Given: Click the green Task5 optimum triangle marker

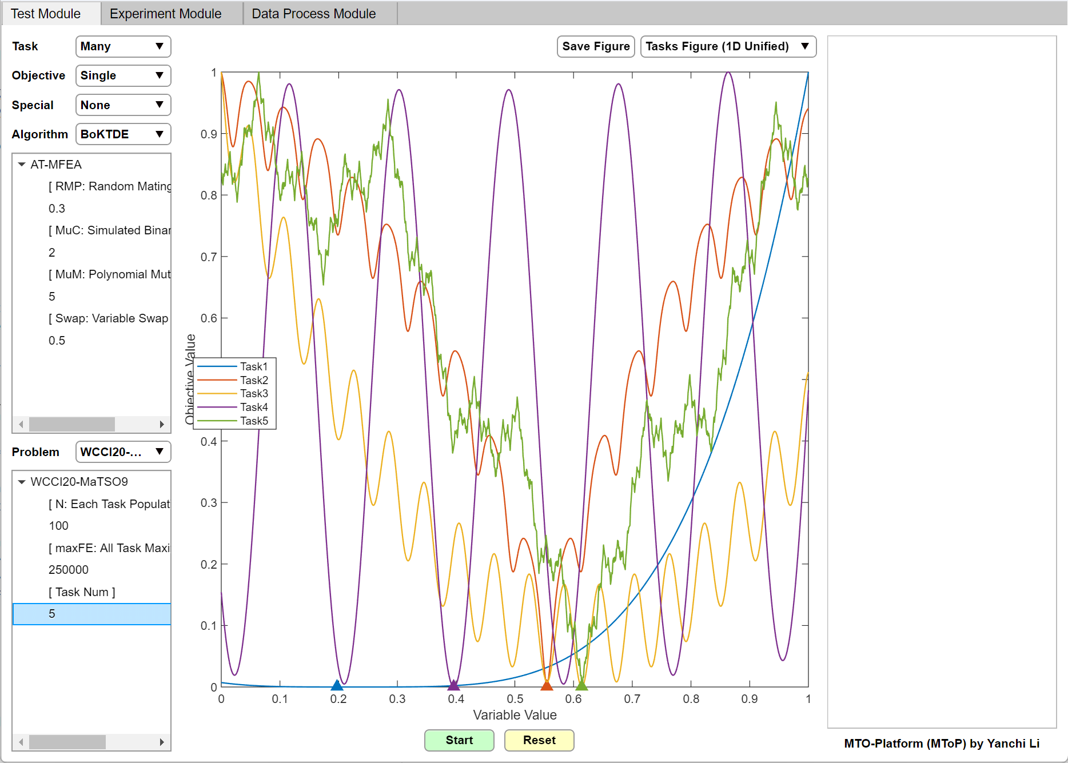Looking at the screenshot, I should coord(581,685).
